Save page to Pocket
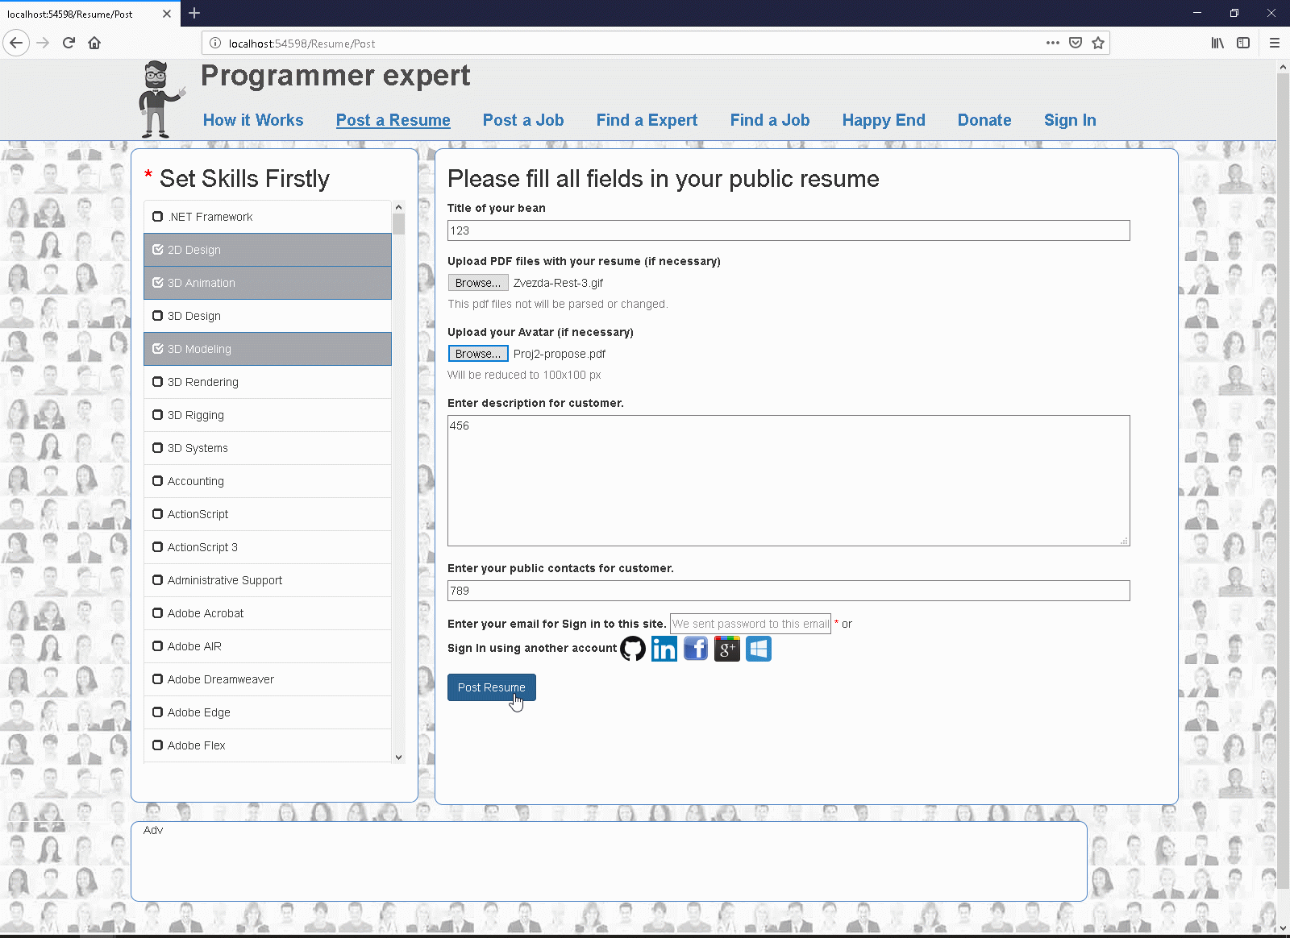Viewport: 1290px width, 938px height. click(x=1076, y=44)
